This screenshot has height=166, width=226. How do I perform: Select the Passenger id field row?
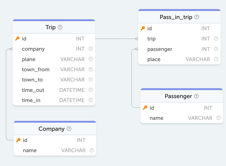point(181,108)
